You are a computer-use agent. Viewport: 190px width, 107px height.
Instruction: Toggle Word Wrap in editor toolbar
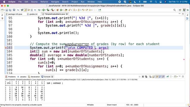click(28, 10)
